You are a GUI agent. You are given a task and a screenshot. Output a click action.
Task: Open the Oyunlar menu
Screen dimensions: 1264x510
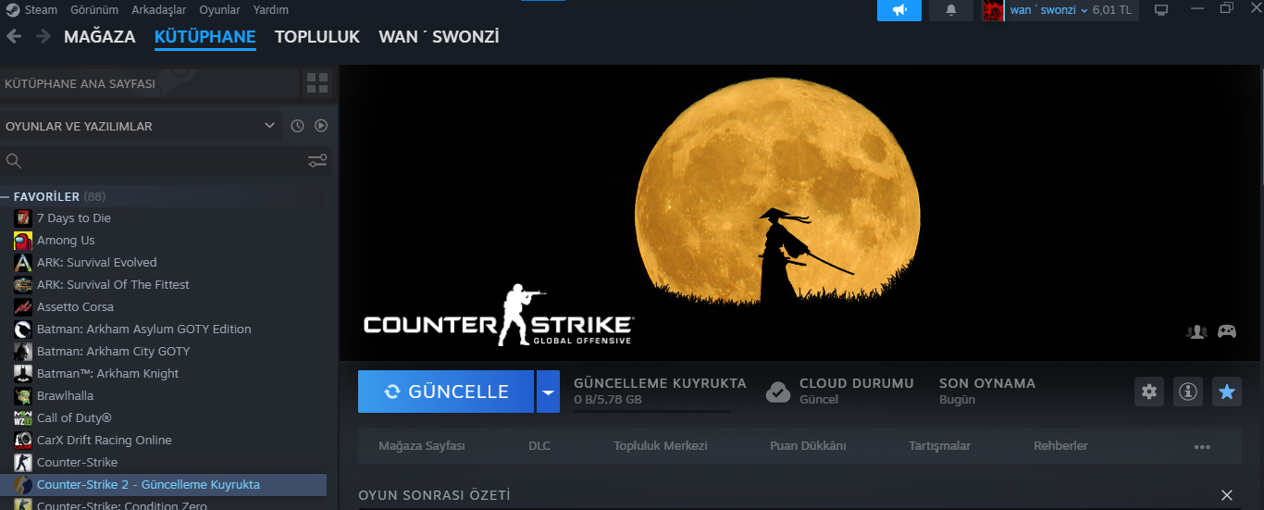219,10
